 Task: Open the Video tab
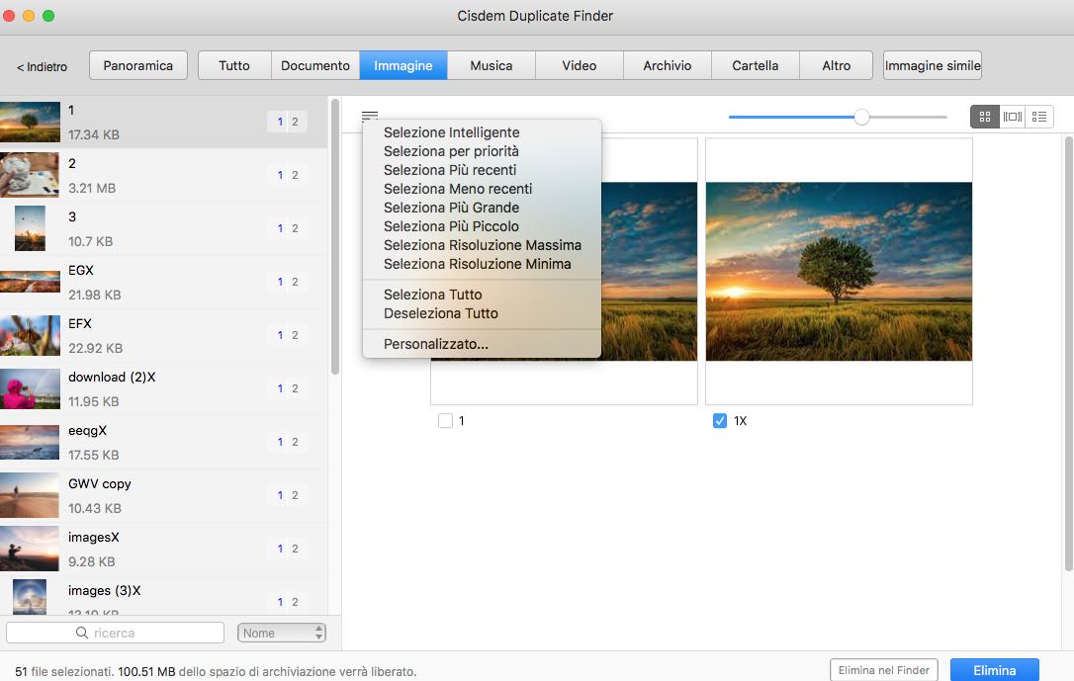point(580,65)
